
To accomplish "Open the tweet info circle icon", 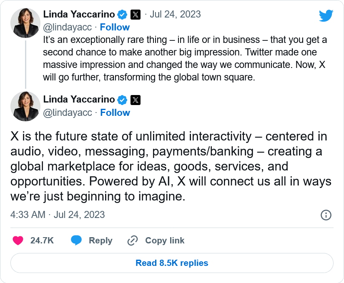I will (x=326, y=215).
